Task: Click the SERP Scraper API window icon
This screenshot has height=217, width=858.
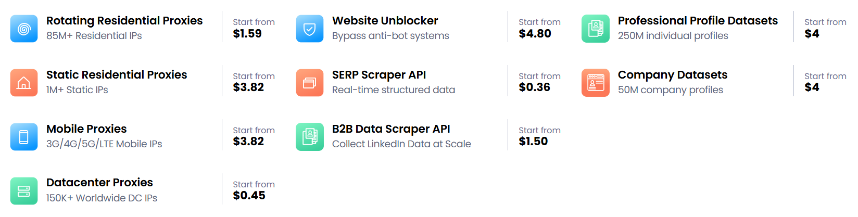Action: pos(310,83)
